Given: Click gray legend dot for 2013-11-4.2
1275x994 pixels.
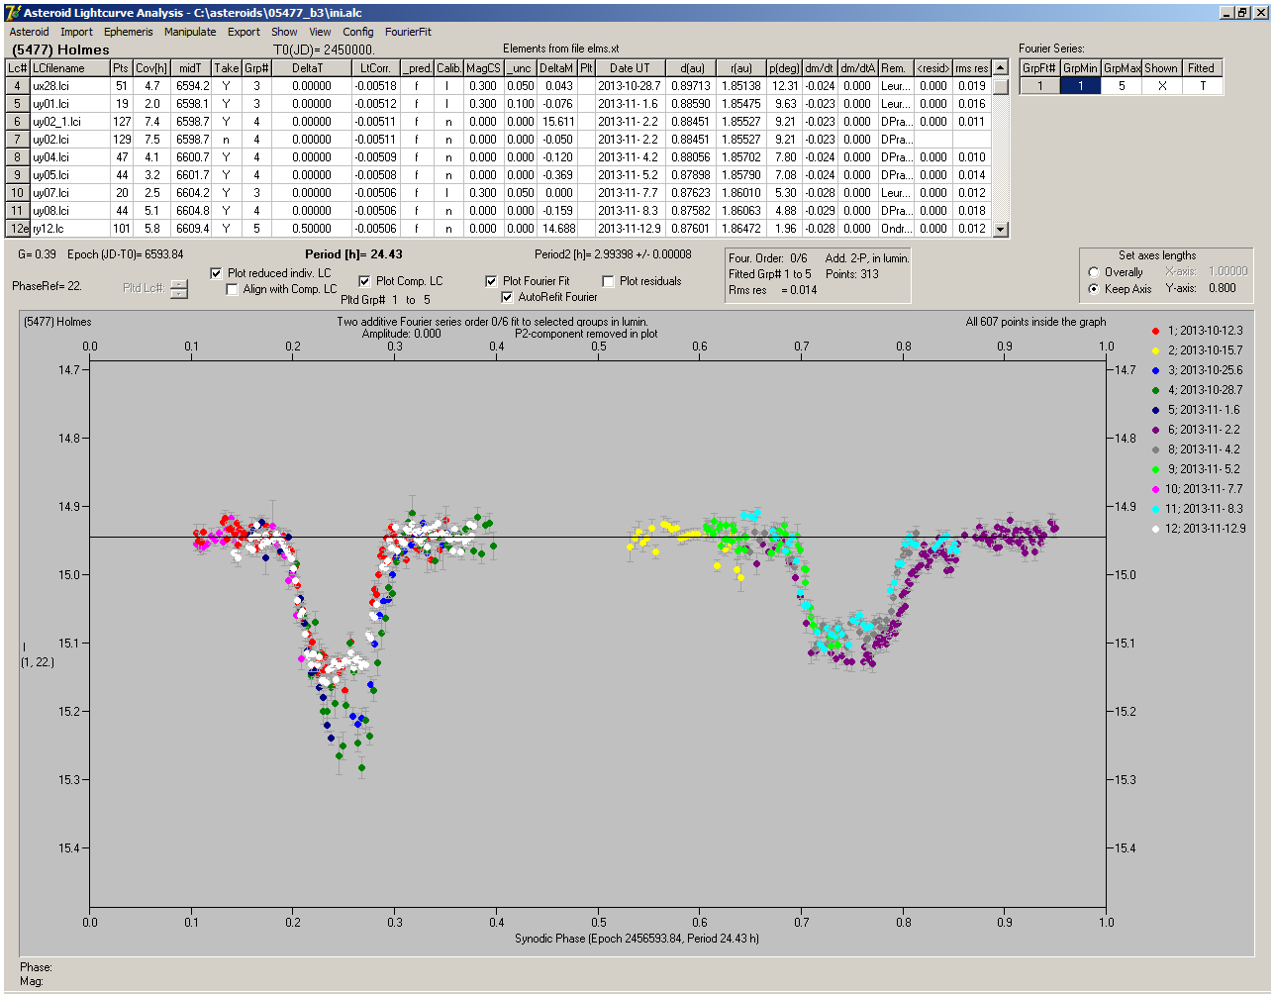Looking at the screenshot, I should coord(1156,449).
